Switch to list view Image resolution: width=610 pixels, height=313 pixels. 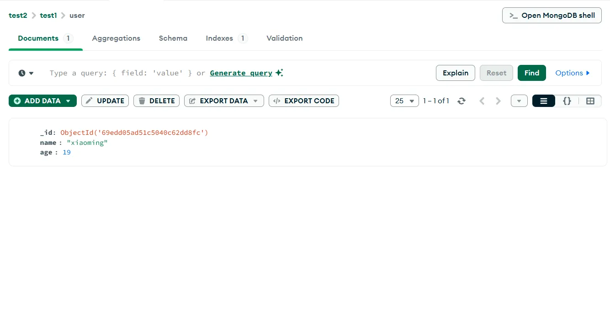tap(544, 101)
